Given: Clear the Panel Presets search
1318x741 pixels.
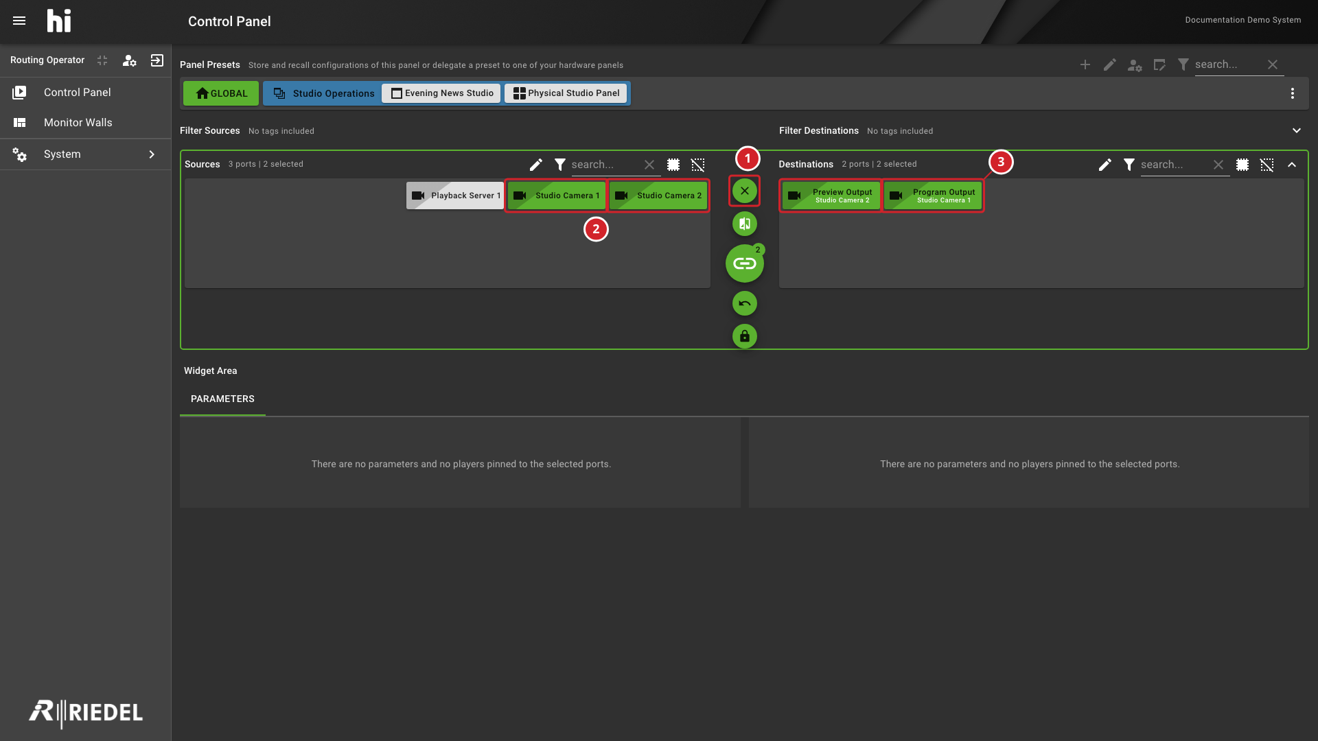Looking at the screenshot, I should click(x=1273, y=64).
